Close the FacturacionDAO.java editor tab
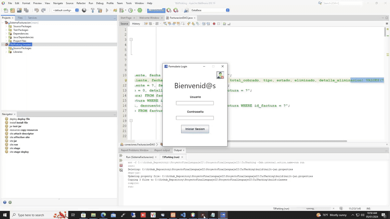Viewport: 390px width, 219px height. [195, 18]
